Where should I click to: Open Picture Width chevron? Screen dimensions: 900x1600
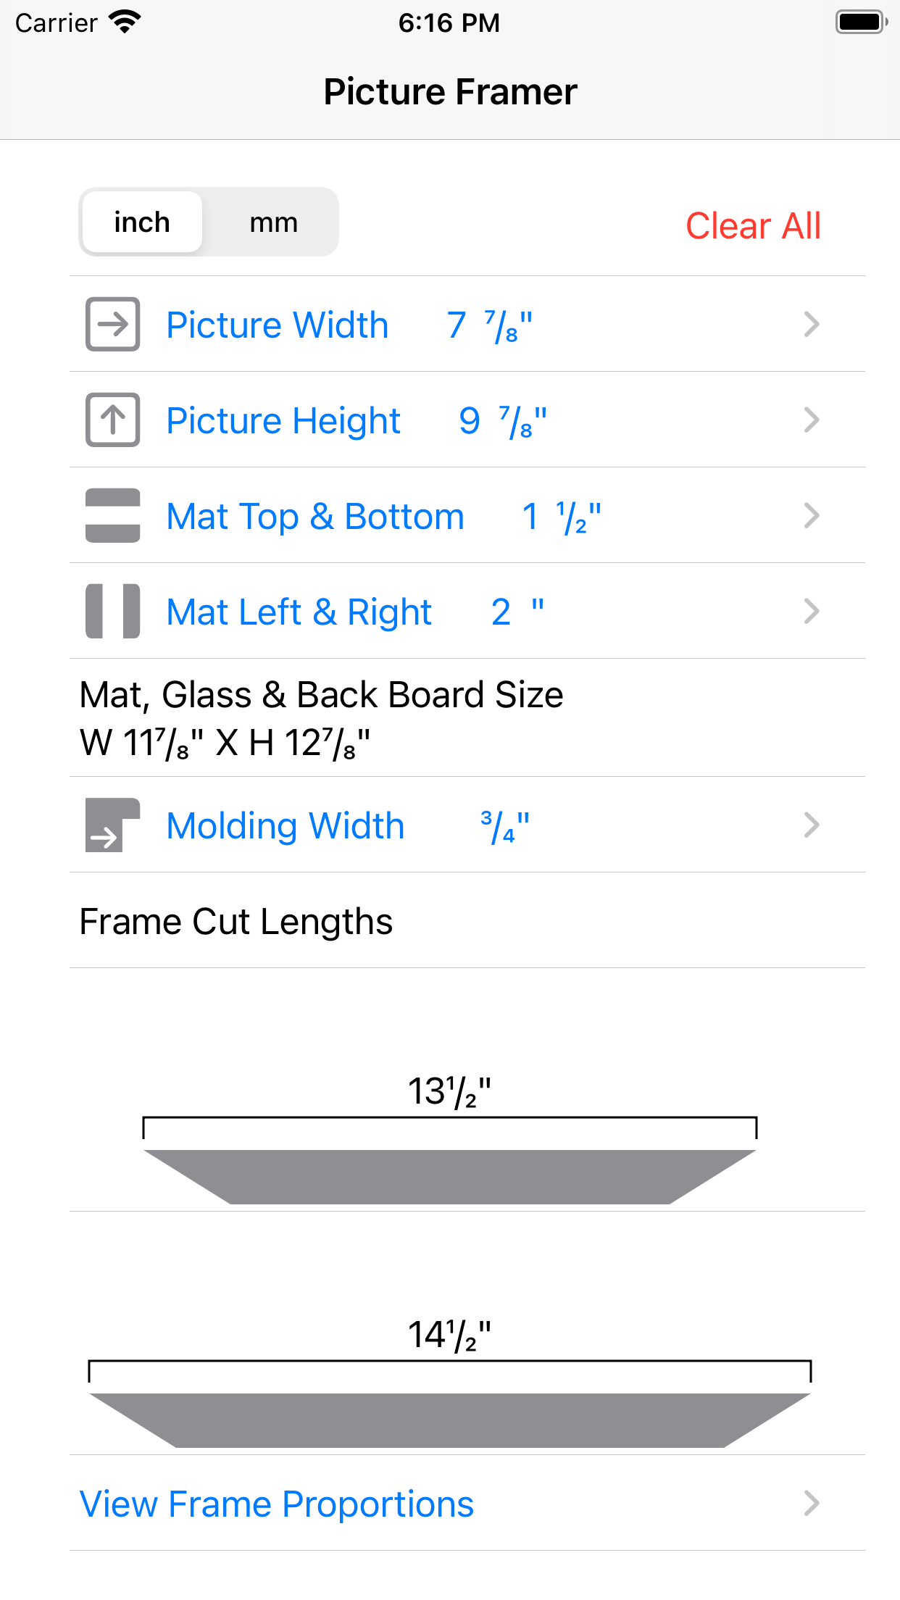[x=812, y=324]
